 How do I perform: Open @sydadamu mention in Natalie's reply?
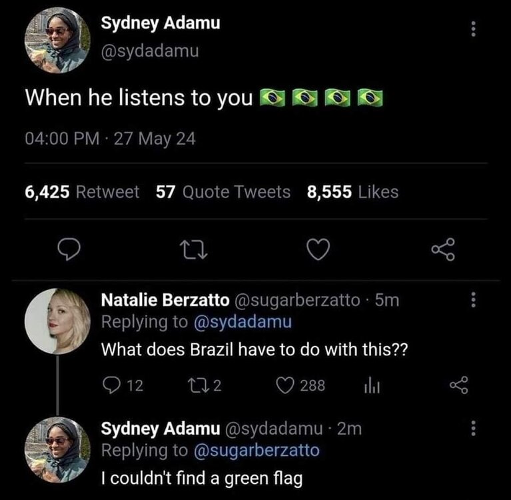point(243,322)
